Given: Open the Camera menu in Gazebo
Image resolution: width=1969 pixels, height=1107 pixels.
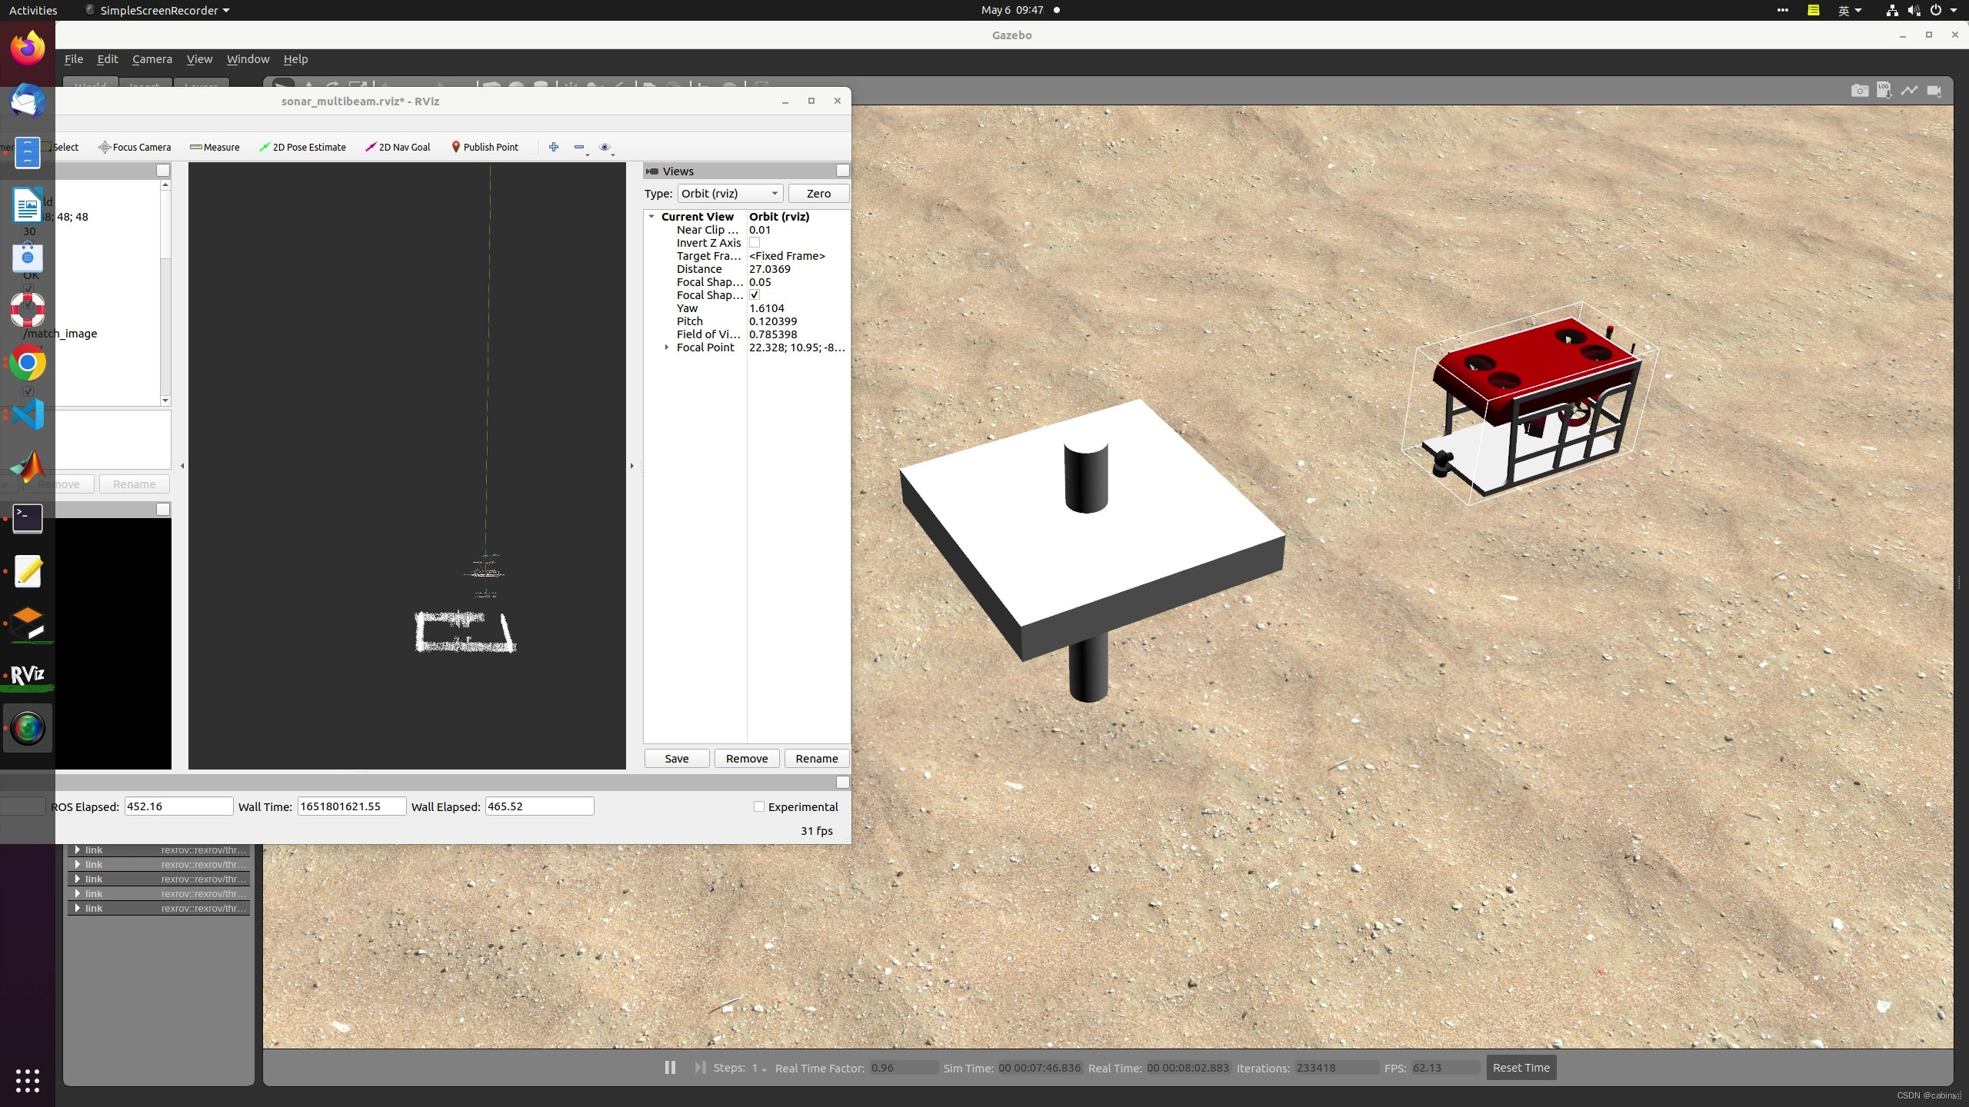Looking at the screenshot, I should 152,59.
